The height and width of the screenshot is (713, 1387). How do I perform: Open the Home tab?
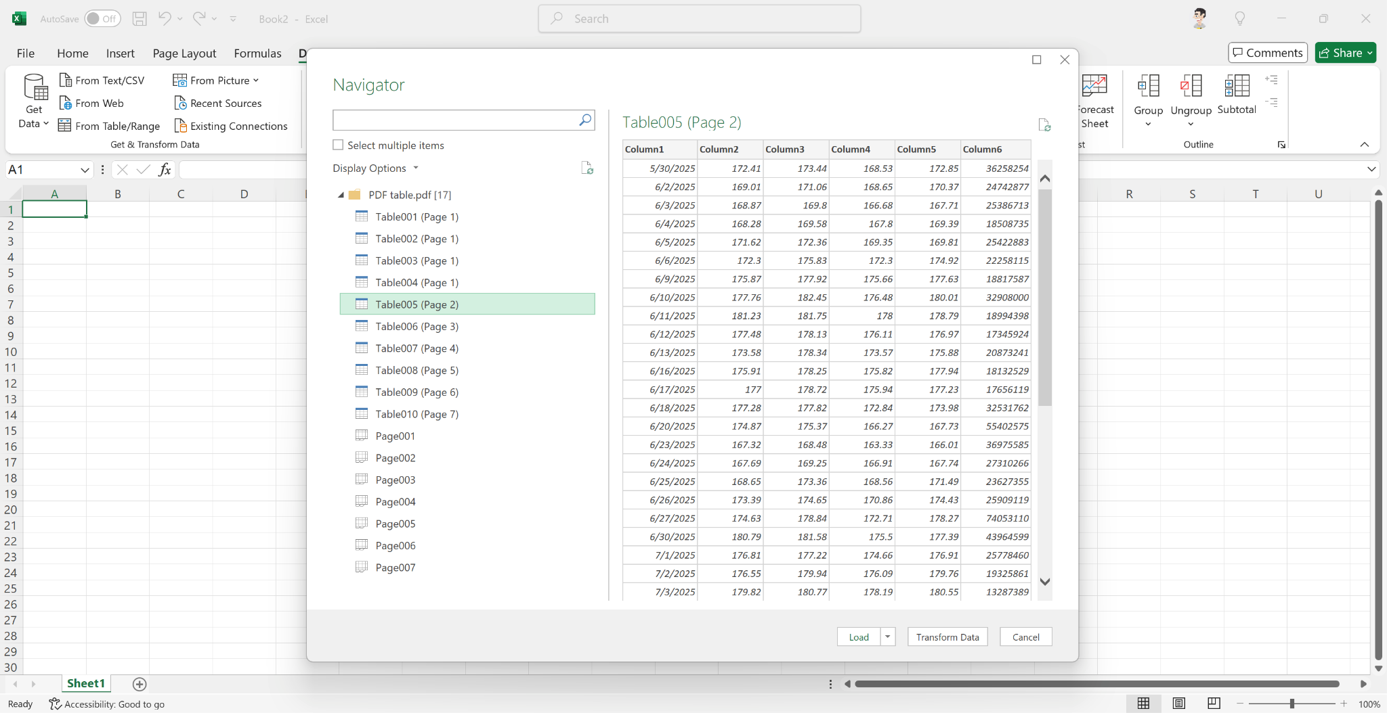[x=72, y=53]
